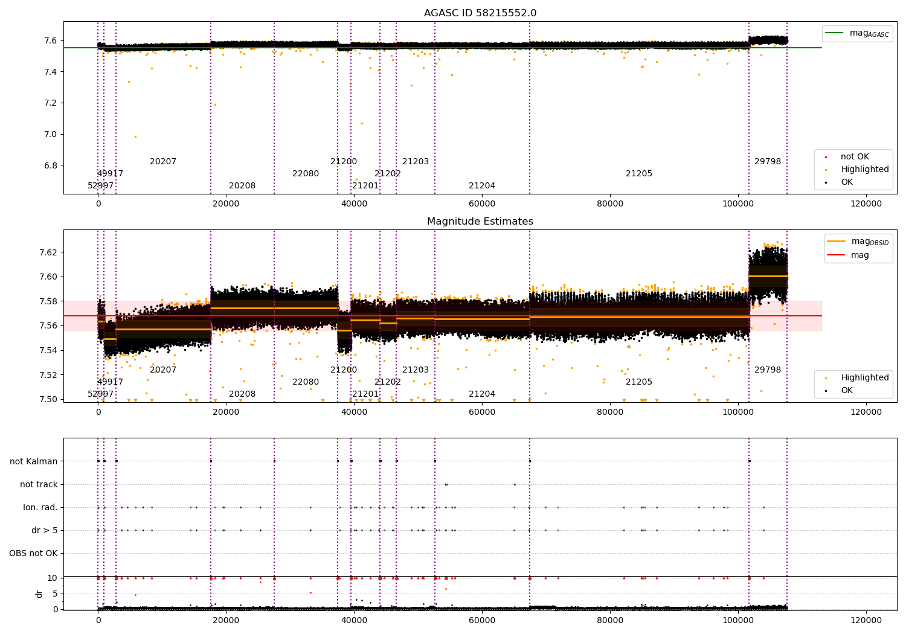The width and height of the screenshot is (906, 634).
Task: Click obsid label 20207 in the Magnitude Estimates plot
Action: tap(163, 370)
